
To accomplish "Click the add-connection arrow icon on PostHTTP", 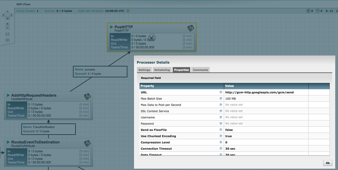I will click(152, 37).
